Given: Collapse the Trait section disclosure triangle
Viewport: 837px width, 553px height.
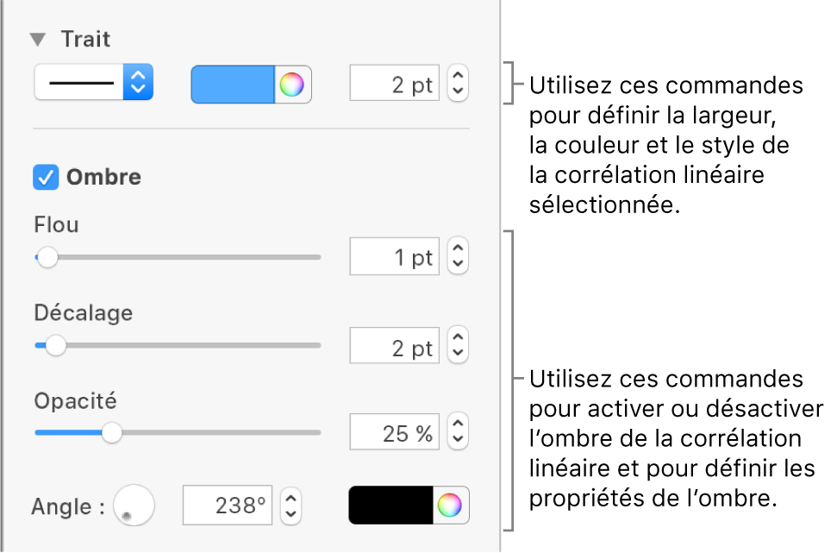Looking at the screenshot, I should [38, 39].
